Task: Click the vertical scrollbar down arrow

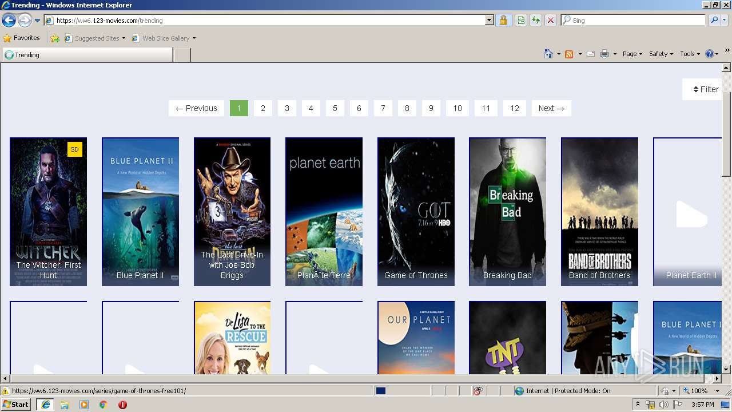Action: coord(726,370)
